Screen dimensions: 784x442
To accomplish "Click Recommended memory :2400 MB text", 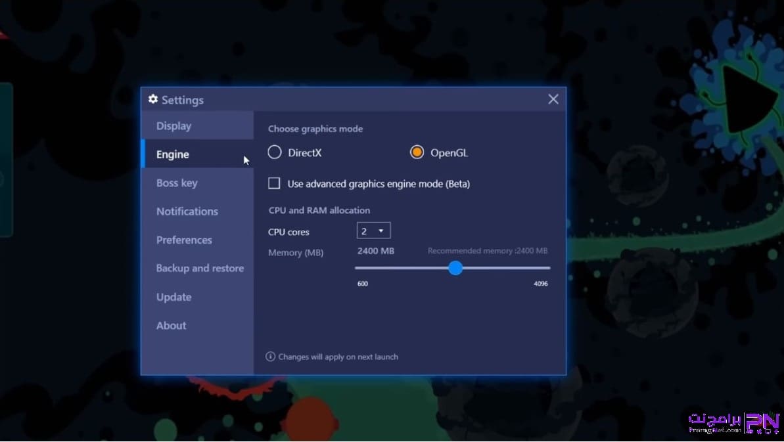I will point(488,251).
